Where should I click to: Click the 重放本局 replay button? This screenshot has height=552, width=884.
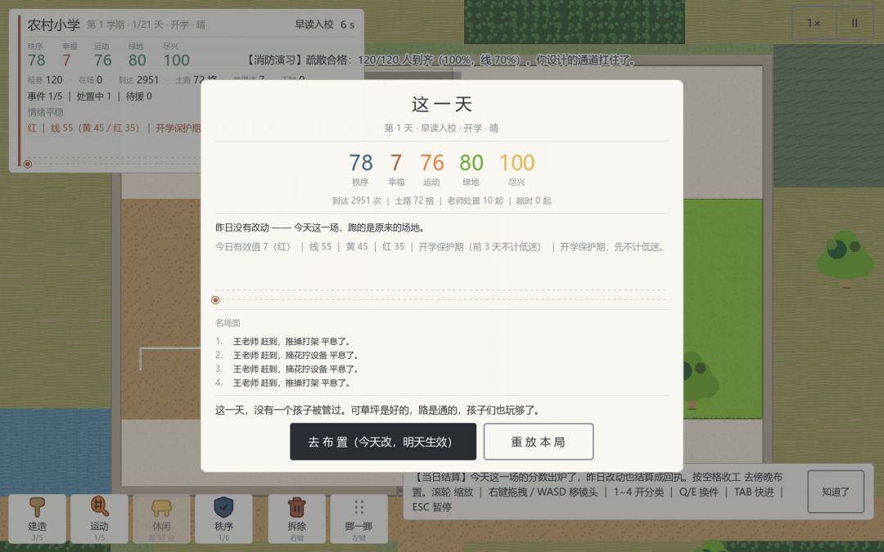point(539,442)
